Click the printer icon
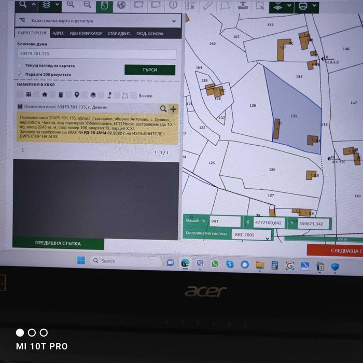This screenshot has width=363, height=363. [303, 6]
